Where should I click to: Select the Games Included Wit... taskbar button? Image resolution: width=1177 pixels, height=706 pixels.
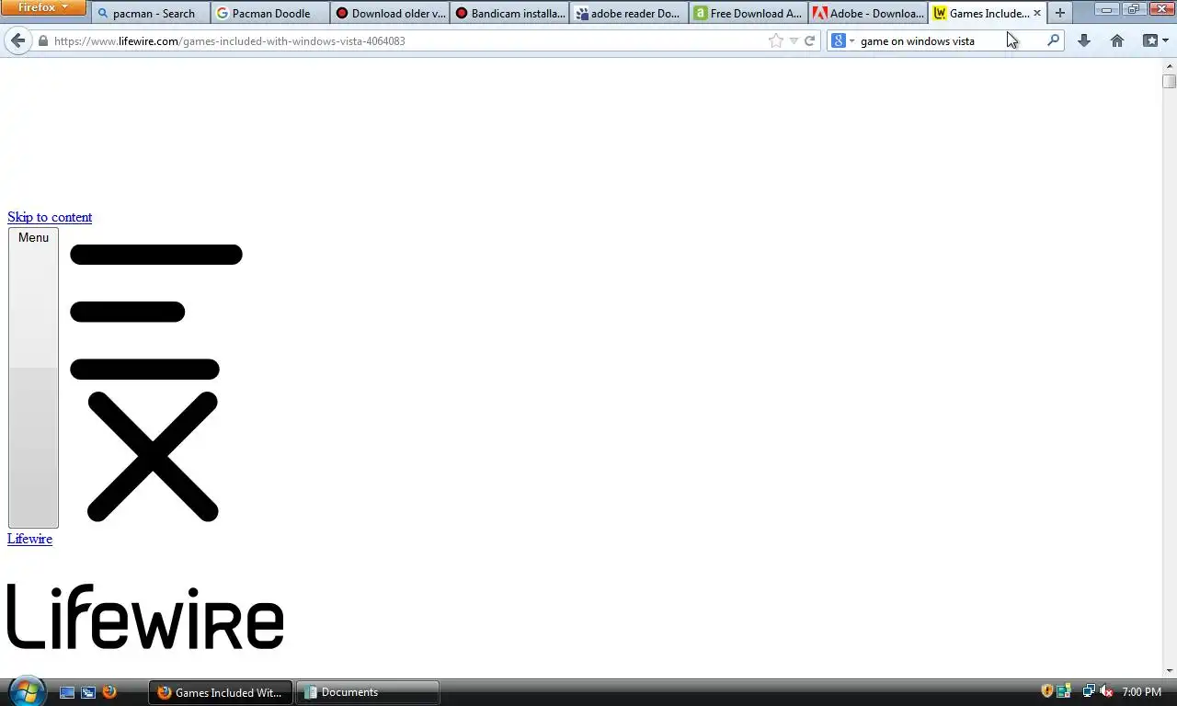tap(221, 692)
